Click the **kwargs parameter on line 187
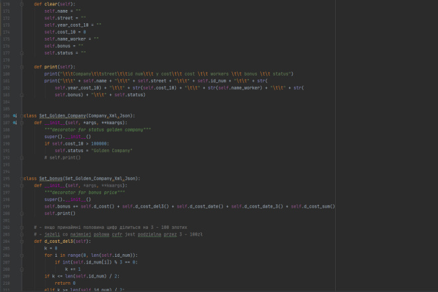Viewport: 438px width, 292px height. tap(113, 123)
